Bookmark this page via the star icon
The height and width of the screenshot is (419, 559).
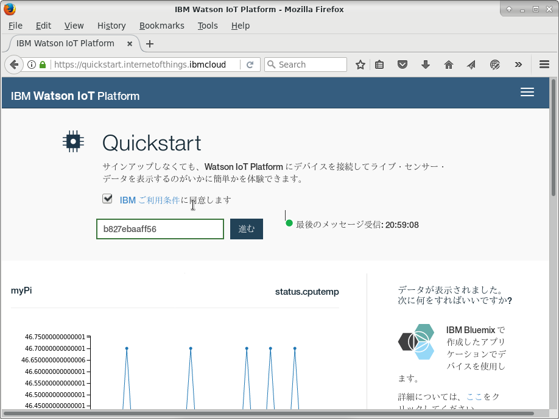359,64
